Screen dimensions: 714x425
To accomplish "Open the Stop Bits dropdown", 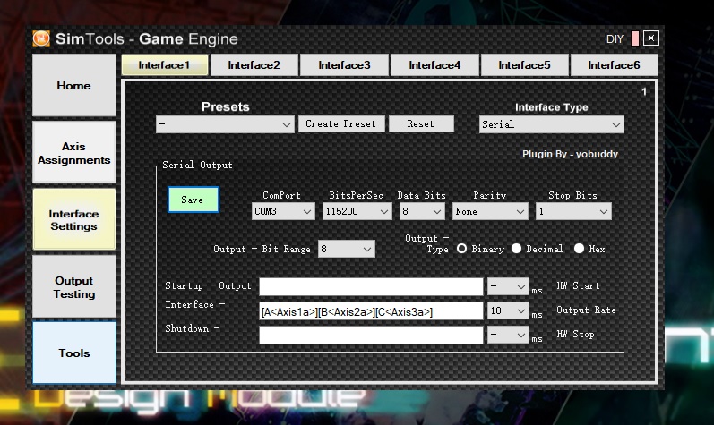I will click(573, 211).
